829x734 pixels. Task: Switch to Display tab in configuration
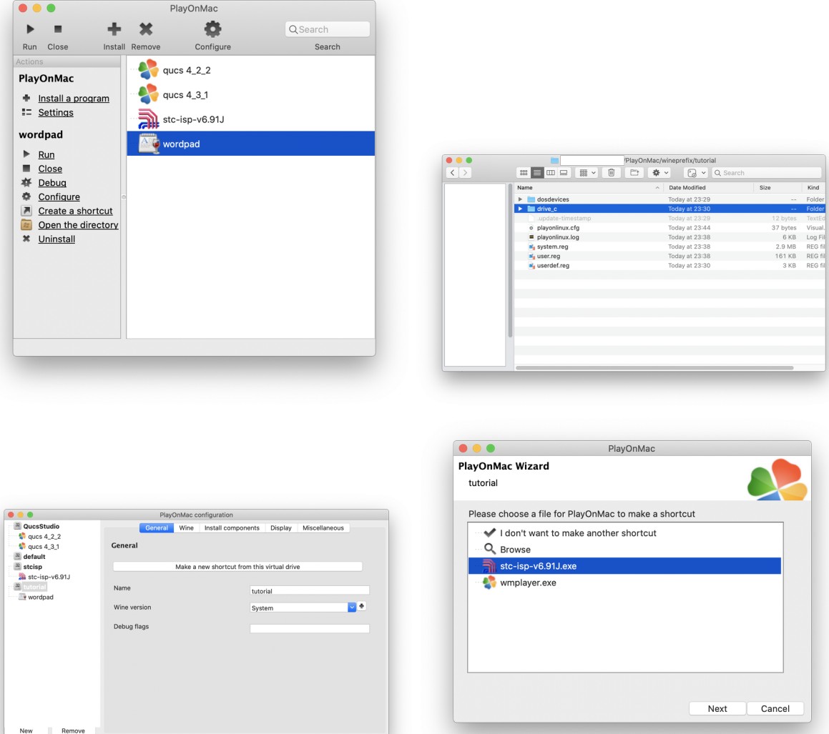(280, 528)
